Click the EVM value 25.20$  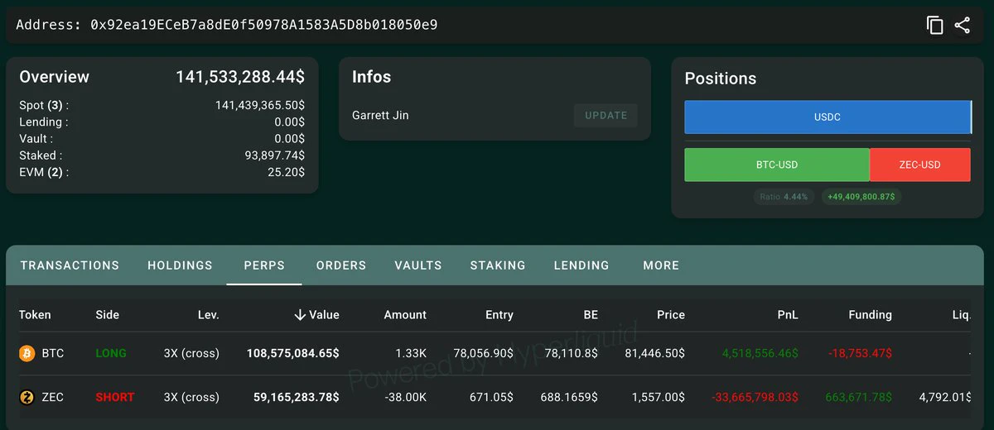tap(286, 172)
